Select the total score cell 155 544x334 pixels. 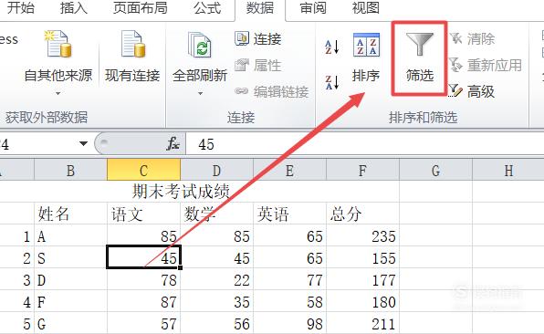[362, 257]
